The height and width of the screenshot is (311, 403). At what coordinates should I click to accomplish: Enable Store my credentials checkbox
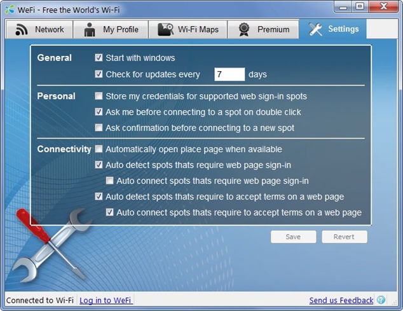(99, 96)
